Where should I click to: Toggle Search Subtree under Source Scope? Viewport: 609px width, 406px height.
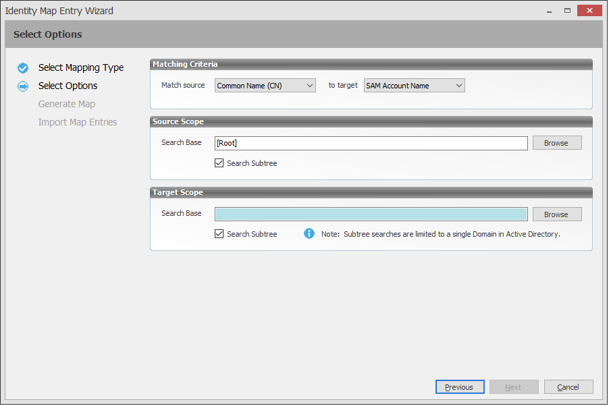pos(219,163)
